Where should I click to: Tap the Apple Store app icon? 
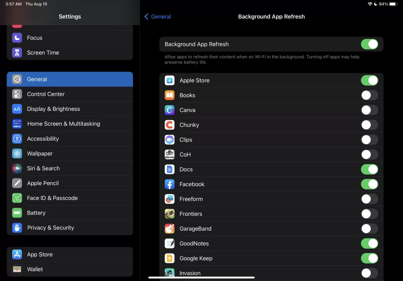(x=170, y=80)
